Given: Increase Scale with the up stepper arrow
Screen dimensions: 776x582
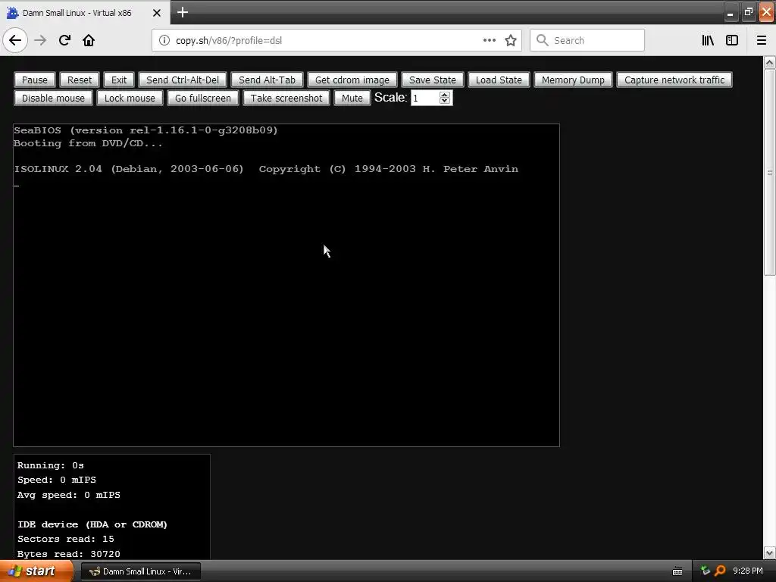Looking at the screenshot, I should (445, 95).
